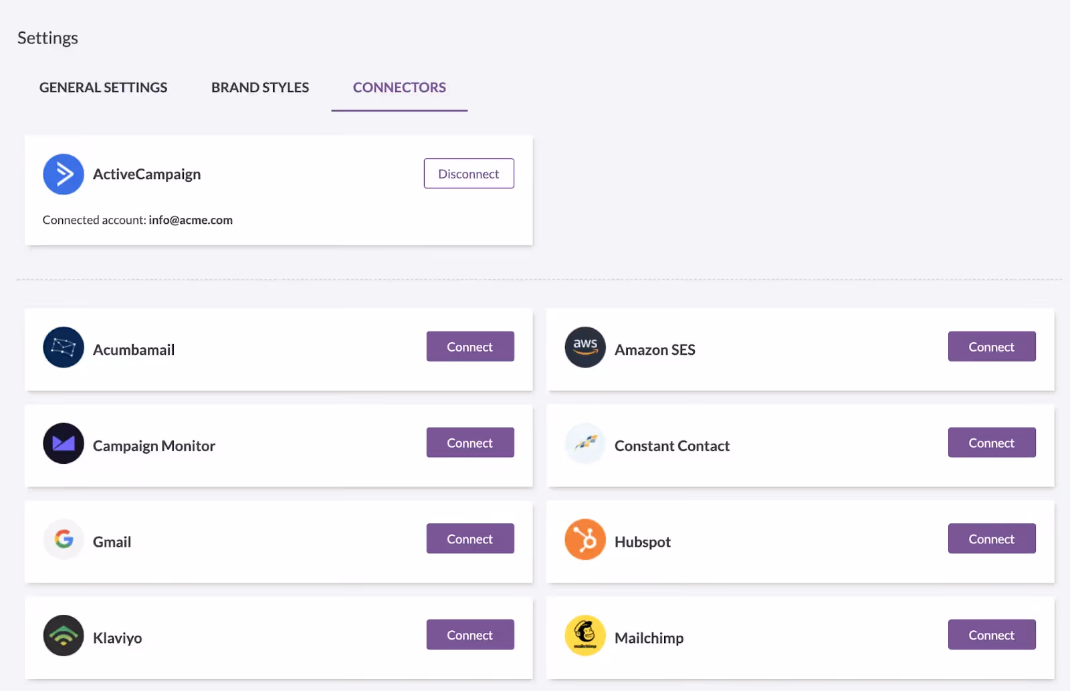
Task: Click the Klaviyo logo icon
Action: (64, 636)
